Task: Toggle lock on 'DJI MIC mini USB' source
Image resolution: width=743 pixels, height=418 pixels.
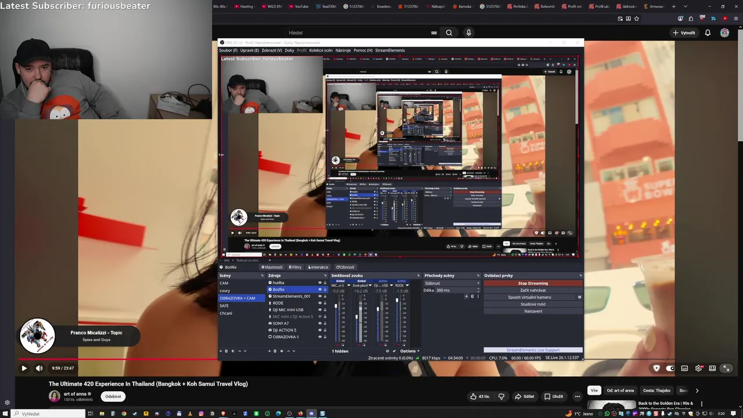Action: click(x=325, y=309)
